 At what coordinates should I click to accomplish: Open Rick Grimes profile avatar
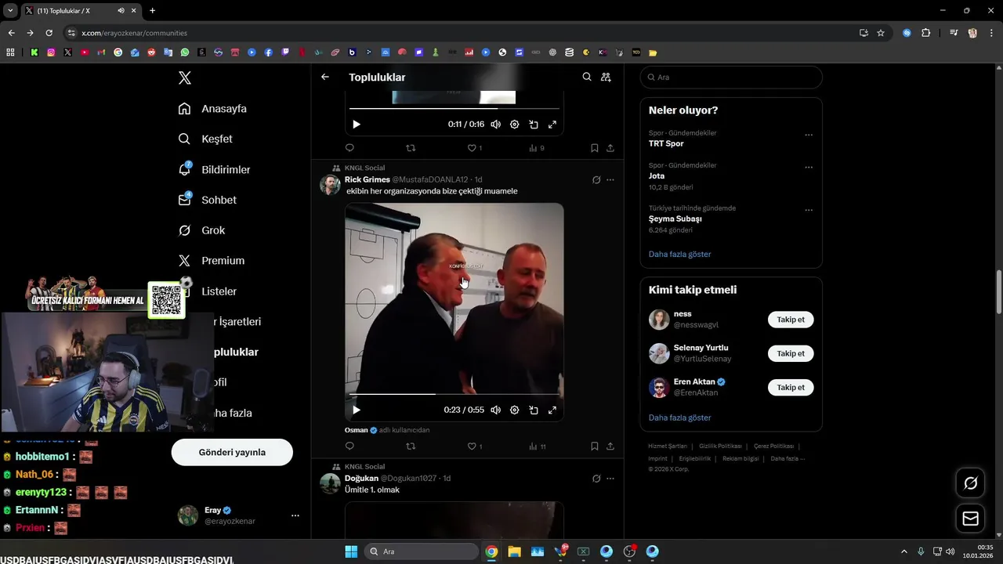point(330,185)
